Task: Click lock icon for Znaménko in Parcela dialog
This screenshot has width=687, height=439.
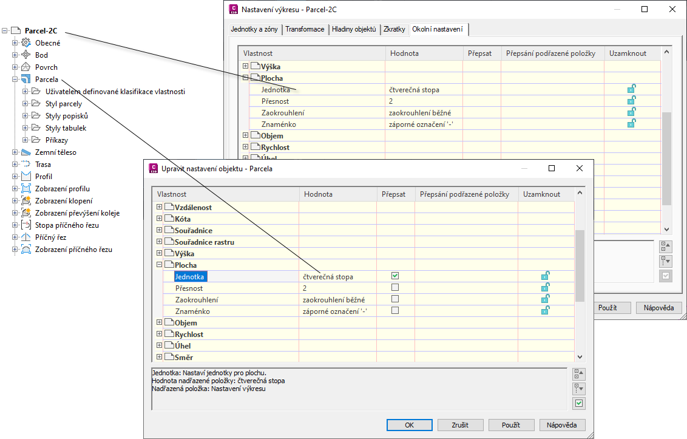Action: pos(545,310)
